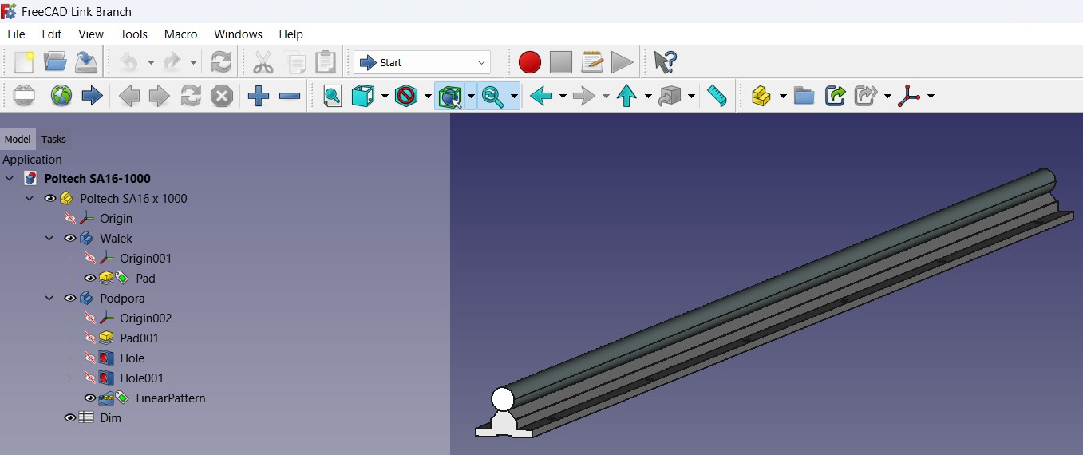Viewport: 1083px width, 455px height.
Task: Show the hidden Origin item
Action: coord(70,218)
